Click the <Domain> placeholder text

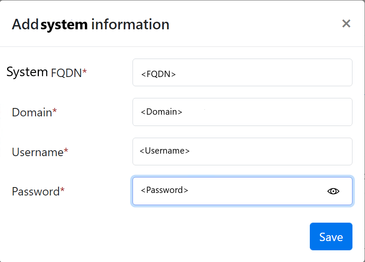pyautogui.click(x=161, y=112)
